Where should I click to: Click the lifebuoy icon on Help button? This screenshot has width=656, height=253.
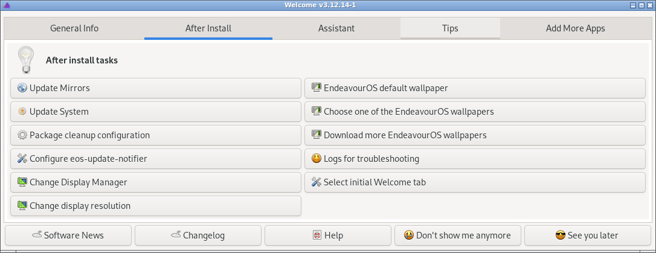click(317, 235)
